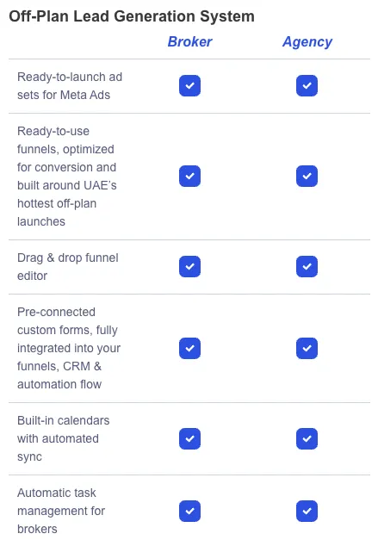Select the Broker column header

(189, 42)
